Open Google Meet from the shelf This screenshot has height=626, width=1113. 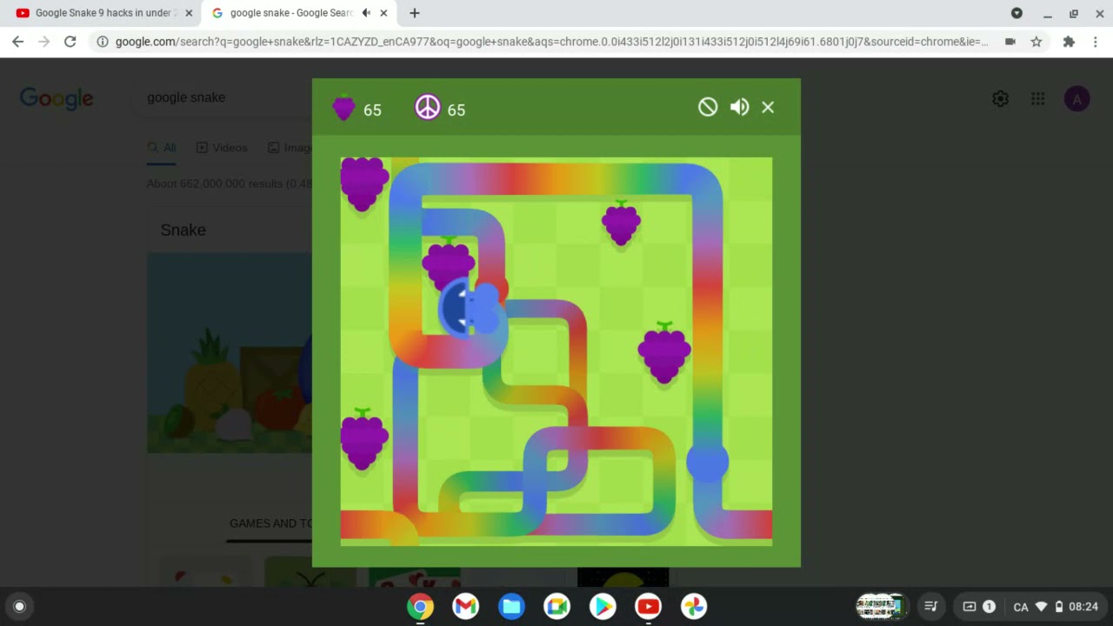pos(557,607)
